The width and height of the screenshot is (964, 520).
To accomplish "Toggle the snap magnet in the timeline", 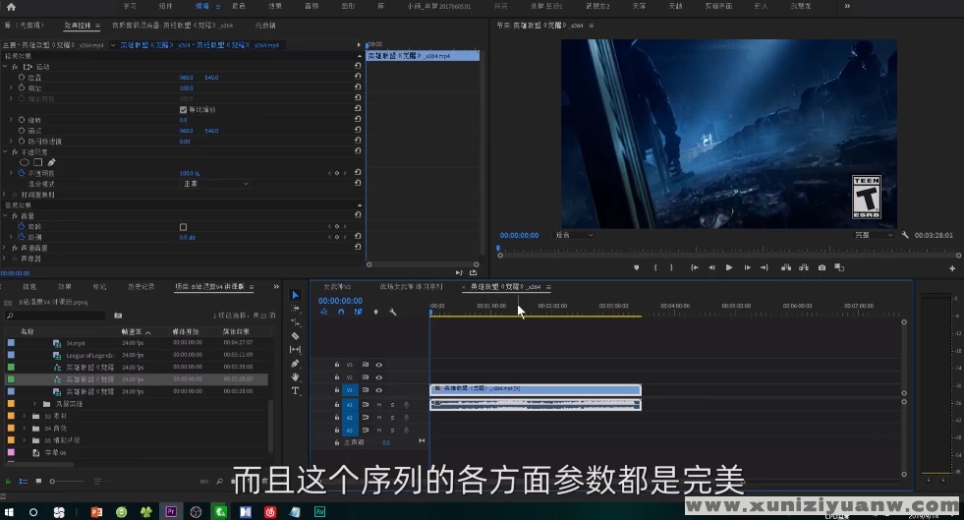I will point(341,312).
